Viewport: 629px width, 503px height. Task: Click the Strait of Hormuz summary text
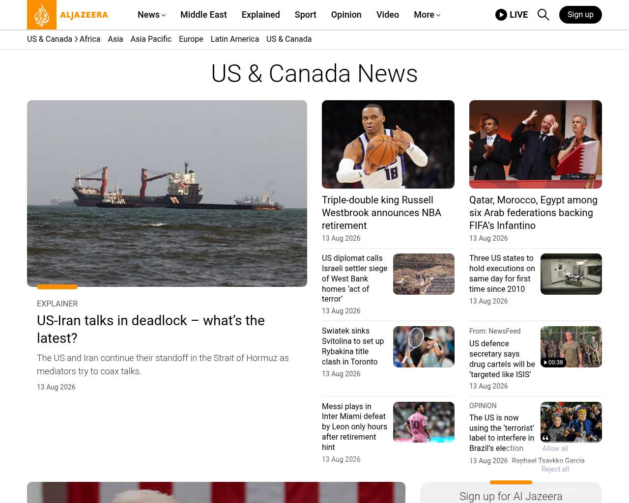(x=163, y=364)
